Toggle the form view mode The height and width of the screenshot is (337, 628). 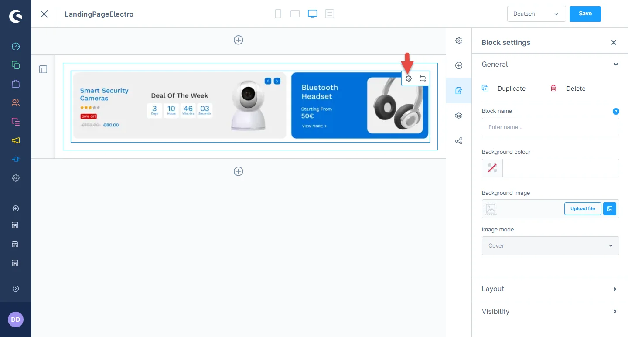[330, 14]
